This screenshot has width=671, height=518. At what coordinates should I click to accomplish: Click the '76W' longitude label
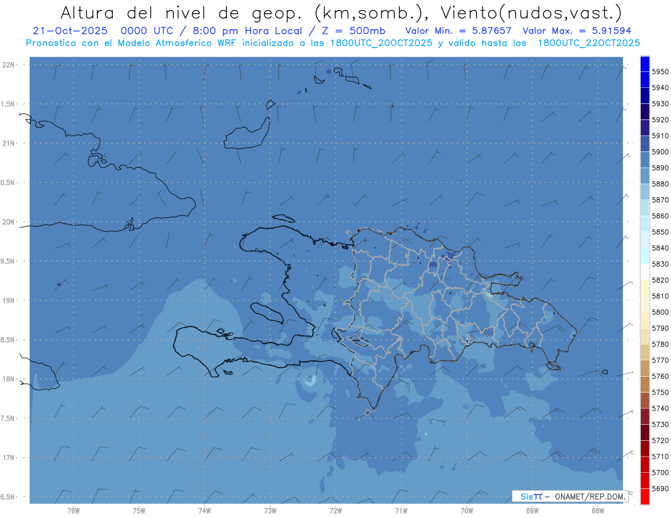click(73, 511)
